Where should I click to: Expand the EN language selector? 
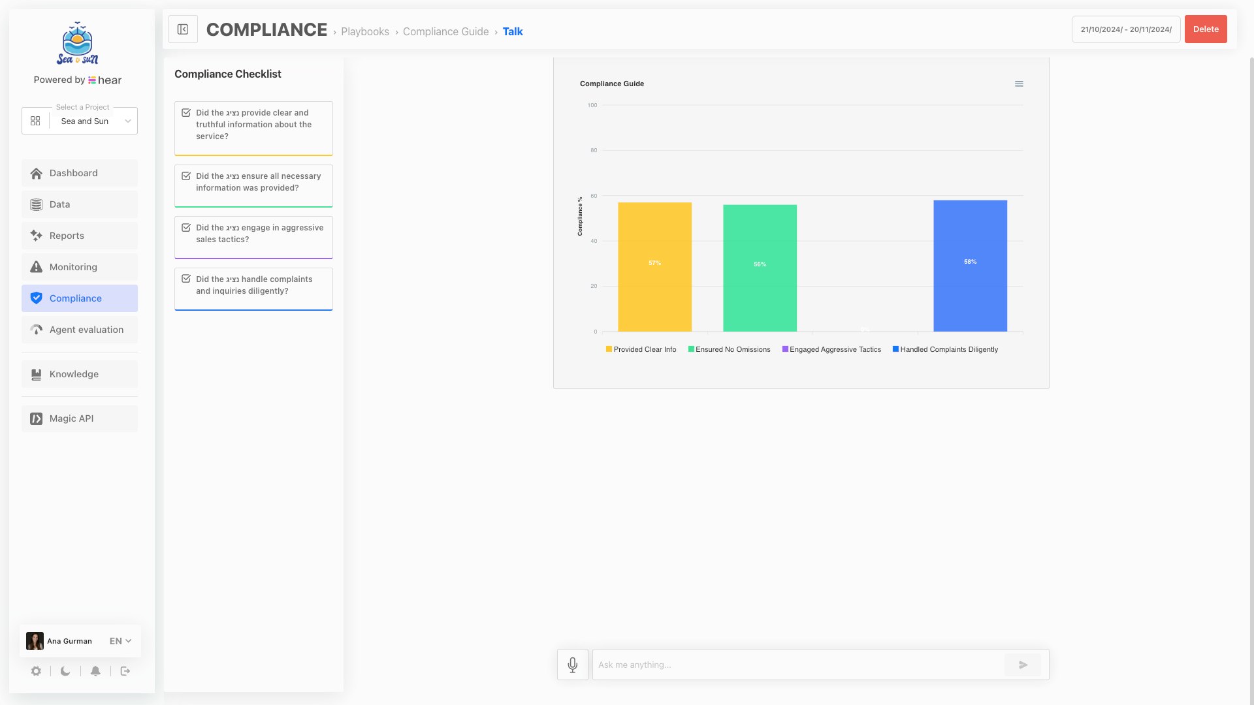pyautogui.click(x=120, y=641)
